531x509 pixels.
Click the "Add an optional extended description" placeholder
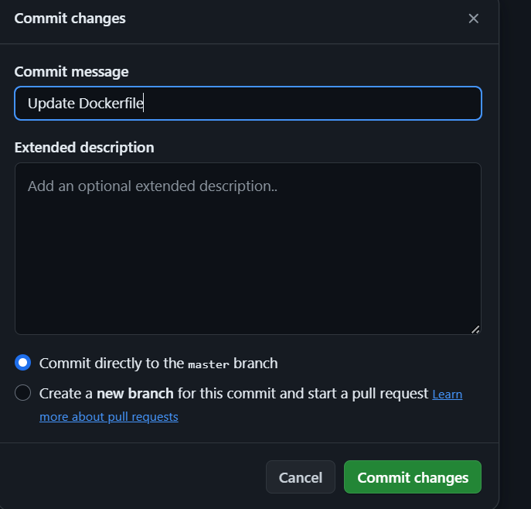click(151, 186)
